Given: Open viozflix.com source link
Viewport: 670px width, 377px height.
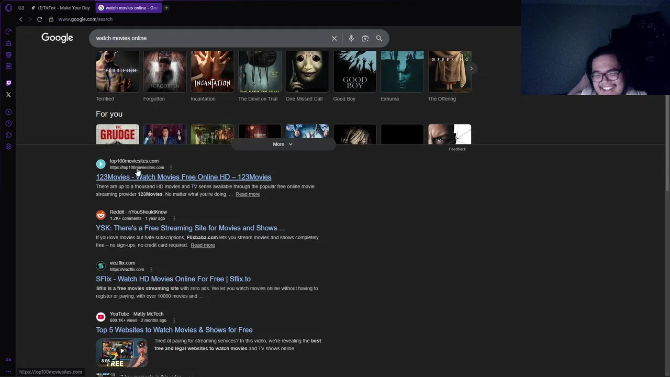Looking at the screenshot, I should coord(122,263).
